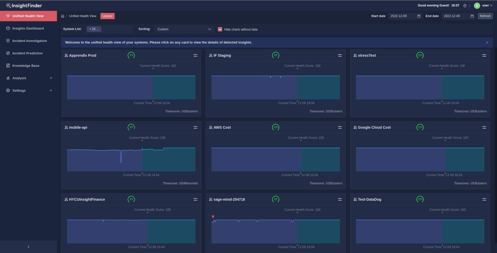The height and width of the screenshot is (253, 497).
Task: Open Apprendis Prod card menu icon
Action: (x=195, y=55)
